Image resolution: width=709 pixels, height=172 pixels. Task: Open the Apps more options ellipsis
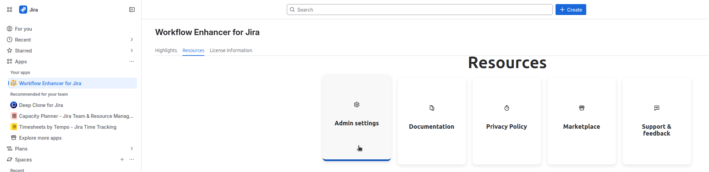(x=132, y=61)
